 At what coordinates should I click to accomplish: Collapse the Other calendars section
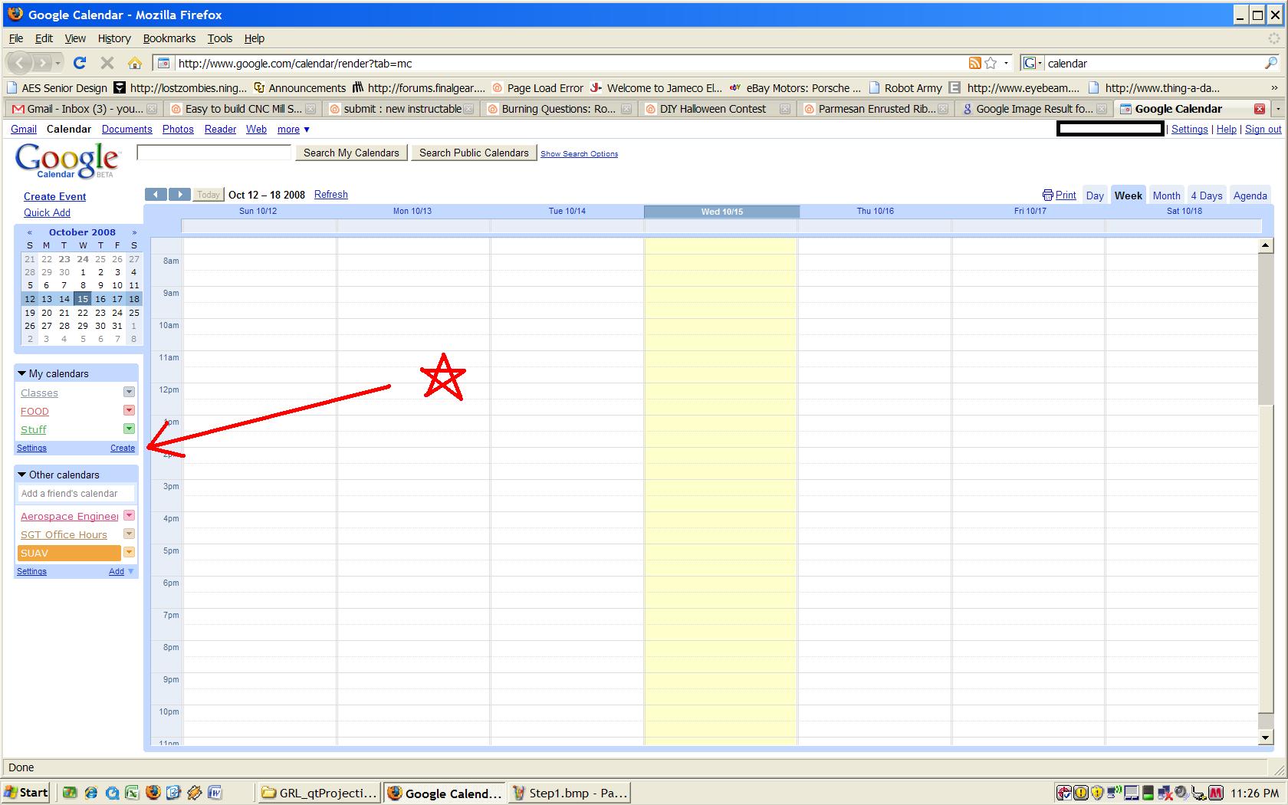coord(21,475)
